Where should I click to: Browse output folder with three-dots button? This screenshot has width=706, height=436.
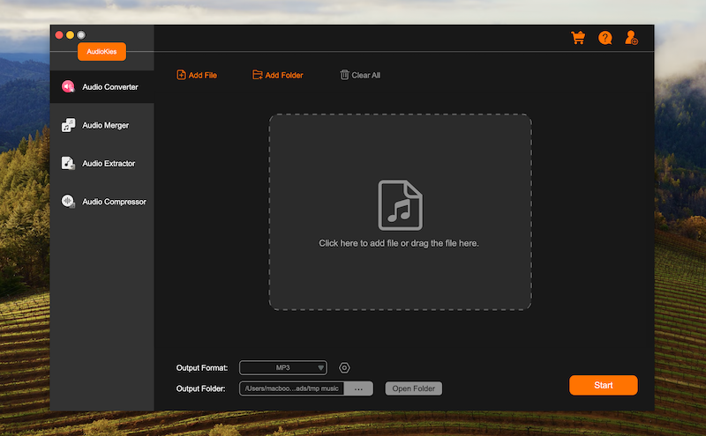pyautogui.click(x=358, y=388)
